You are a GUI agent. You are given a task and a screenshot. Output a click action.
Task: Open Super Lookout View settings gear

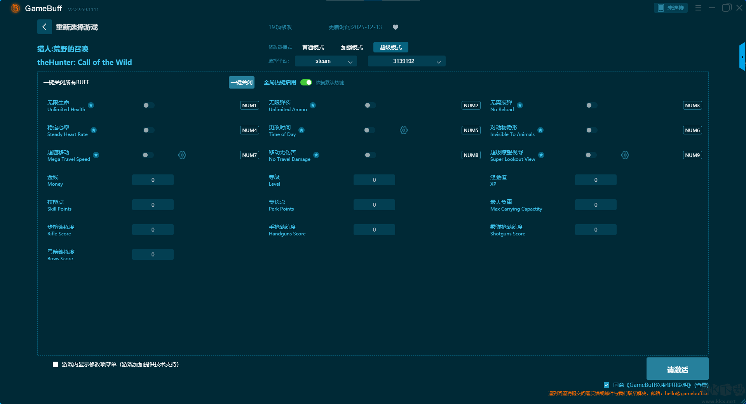pyautogui.click(x=625, y=155)
